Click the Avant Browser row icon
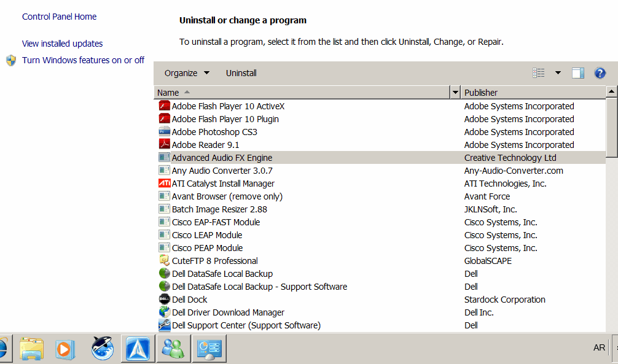Screen dimensions: 618x364 [x=165, y=196]
